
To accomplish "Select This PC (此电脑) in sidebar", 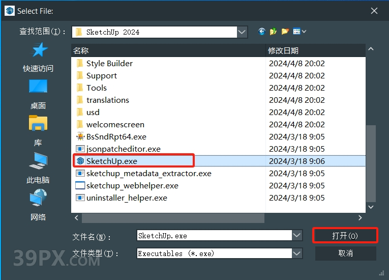I will [38, 168].
